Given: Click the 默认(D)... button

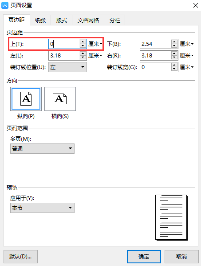Looking at the screenshot, I should 20,257.
